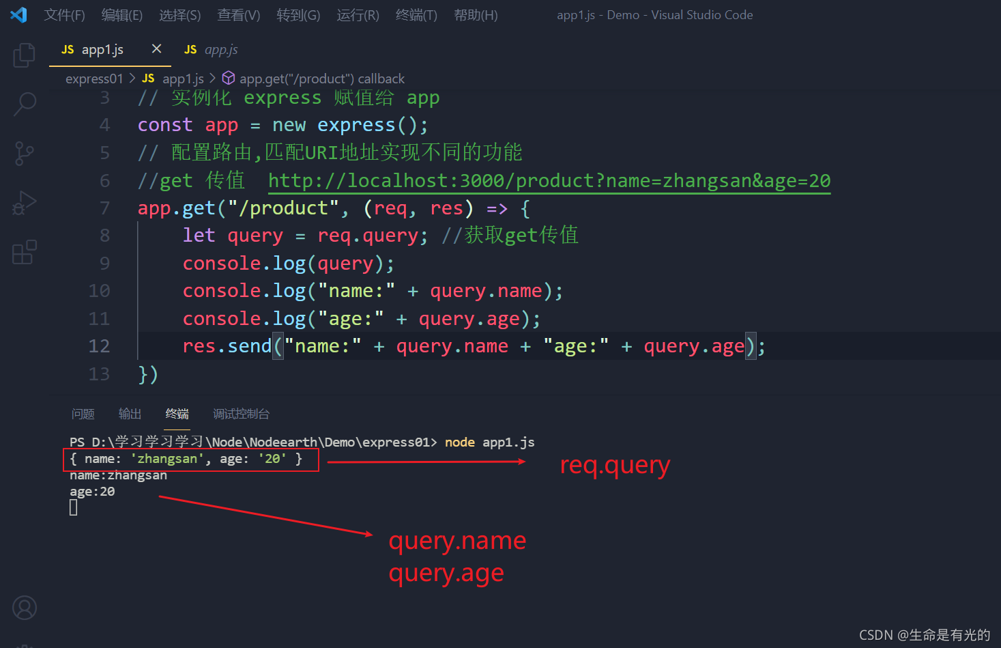Image resolution: width=1001 pixels, height=648 pixels.
Task: Click terminal command 'node app1.js'
Action: tap(489, 442)
